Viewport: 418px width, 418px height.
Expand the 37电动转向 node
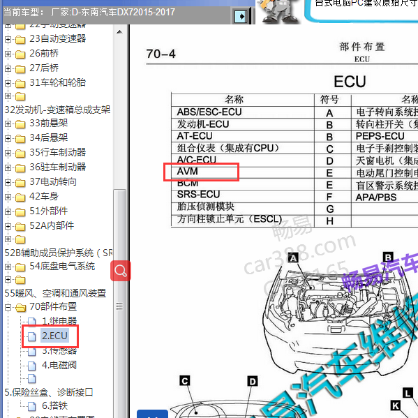pyautogui.click(x=8, y=183)
